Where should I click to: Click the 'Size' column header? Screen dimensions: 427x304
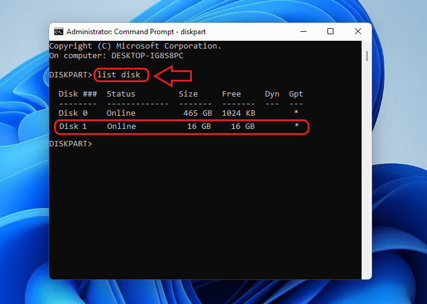tap(188, 94)
